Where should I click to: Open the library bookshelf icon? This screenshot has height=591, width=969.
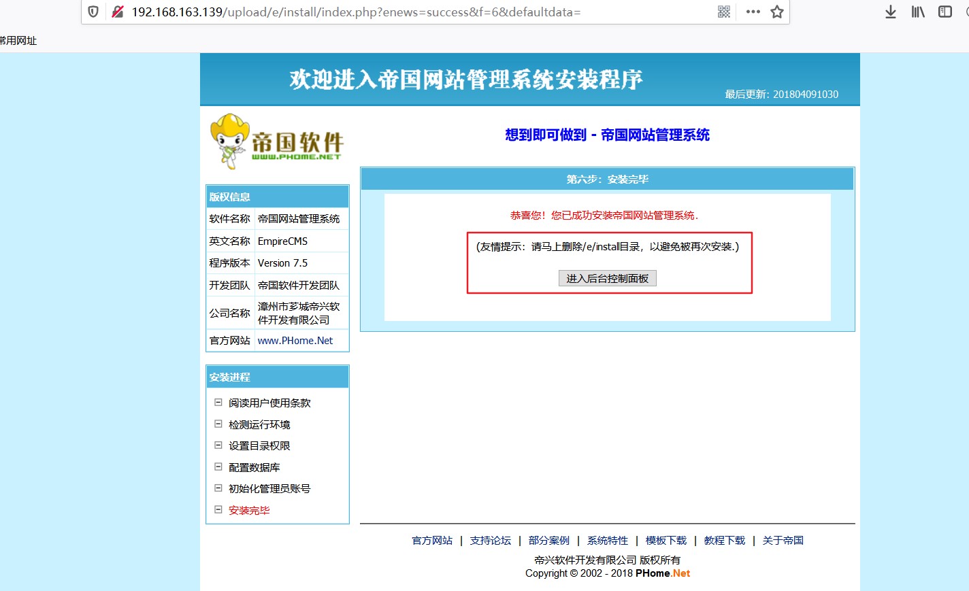tap(918, 12)
